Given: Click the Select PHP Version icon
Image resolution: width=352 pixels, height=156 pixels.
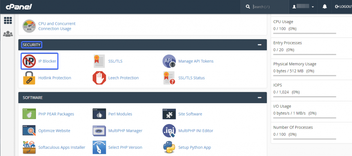Looking at the screenshot, I should point(99,147).
